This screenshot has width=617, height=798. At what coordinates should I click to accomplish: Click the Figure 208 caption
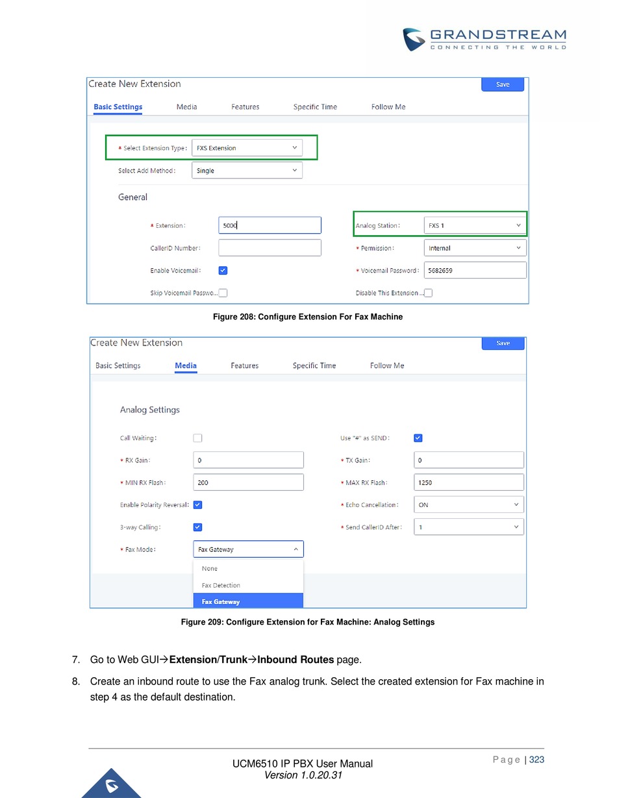click(308, 317)
